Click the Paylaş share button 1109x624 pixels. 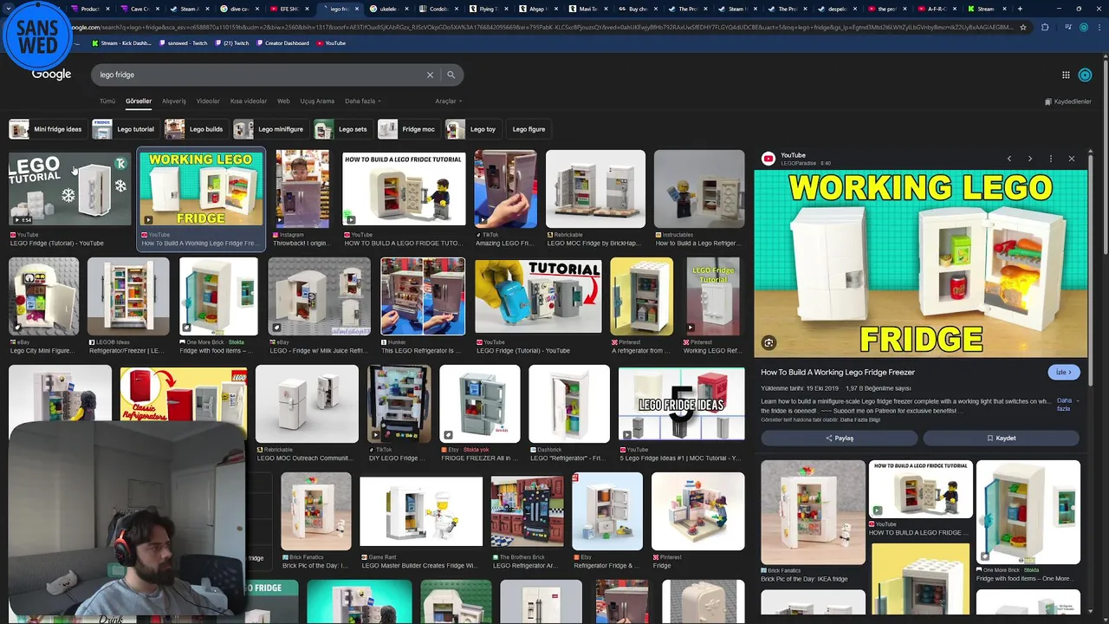839,438
